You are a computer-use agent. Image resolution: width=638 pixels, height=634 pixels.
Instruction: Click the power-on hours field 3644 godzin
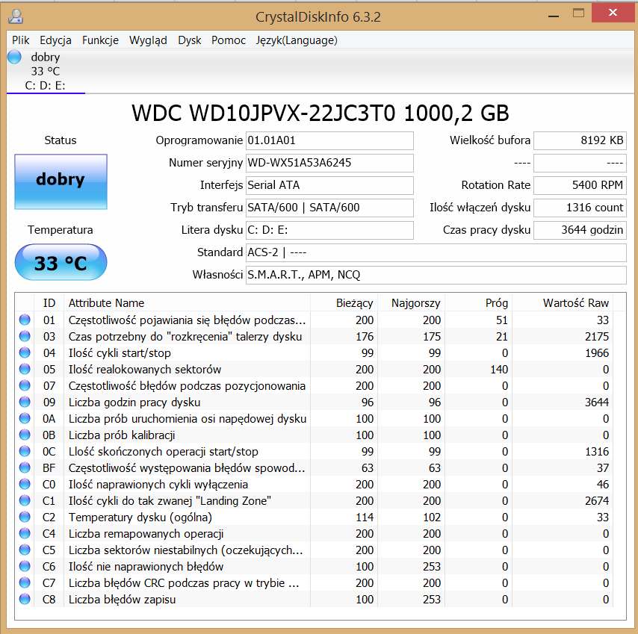pos(580,230)
